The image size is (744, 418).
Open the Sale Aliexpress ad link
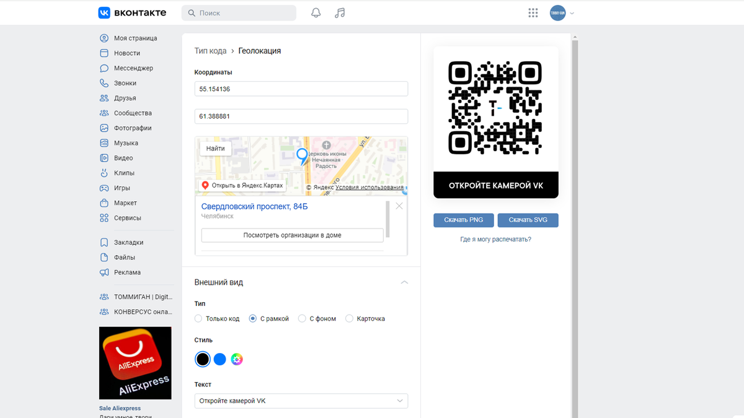pos(120,408)
